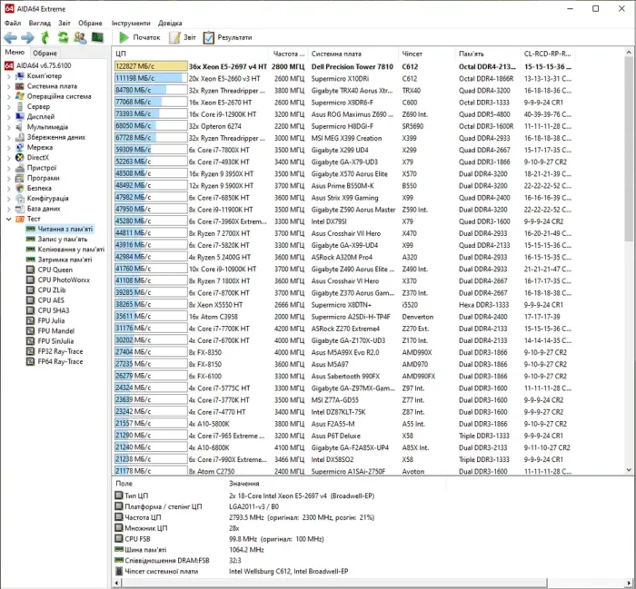Image resolution: width=636 pixels, height=589 pixels.
Task: Click the users icon in toolbar
Action: coord(80,37)
